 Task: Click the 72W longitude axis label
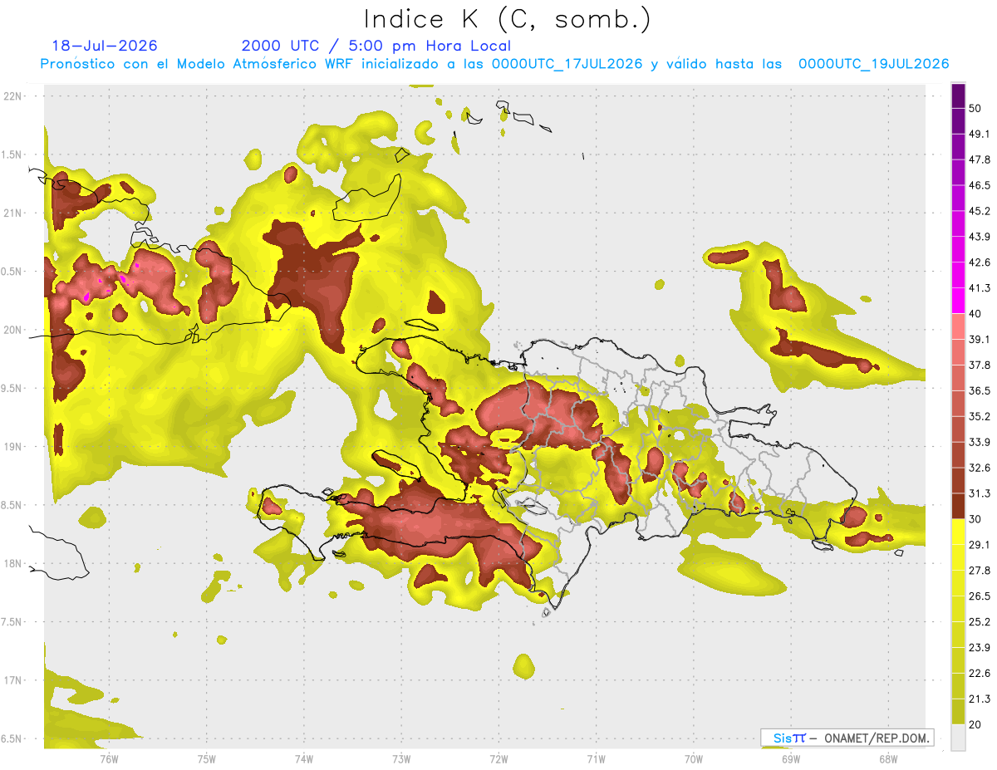coord(498,759)
